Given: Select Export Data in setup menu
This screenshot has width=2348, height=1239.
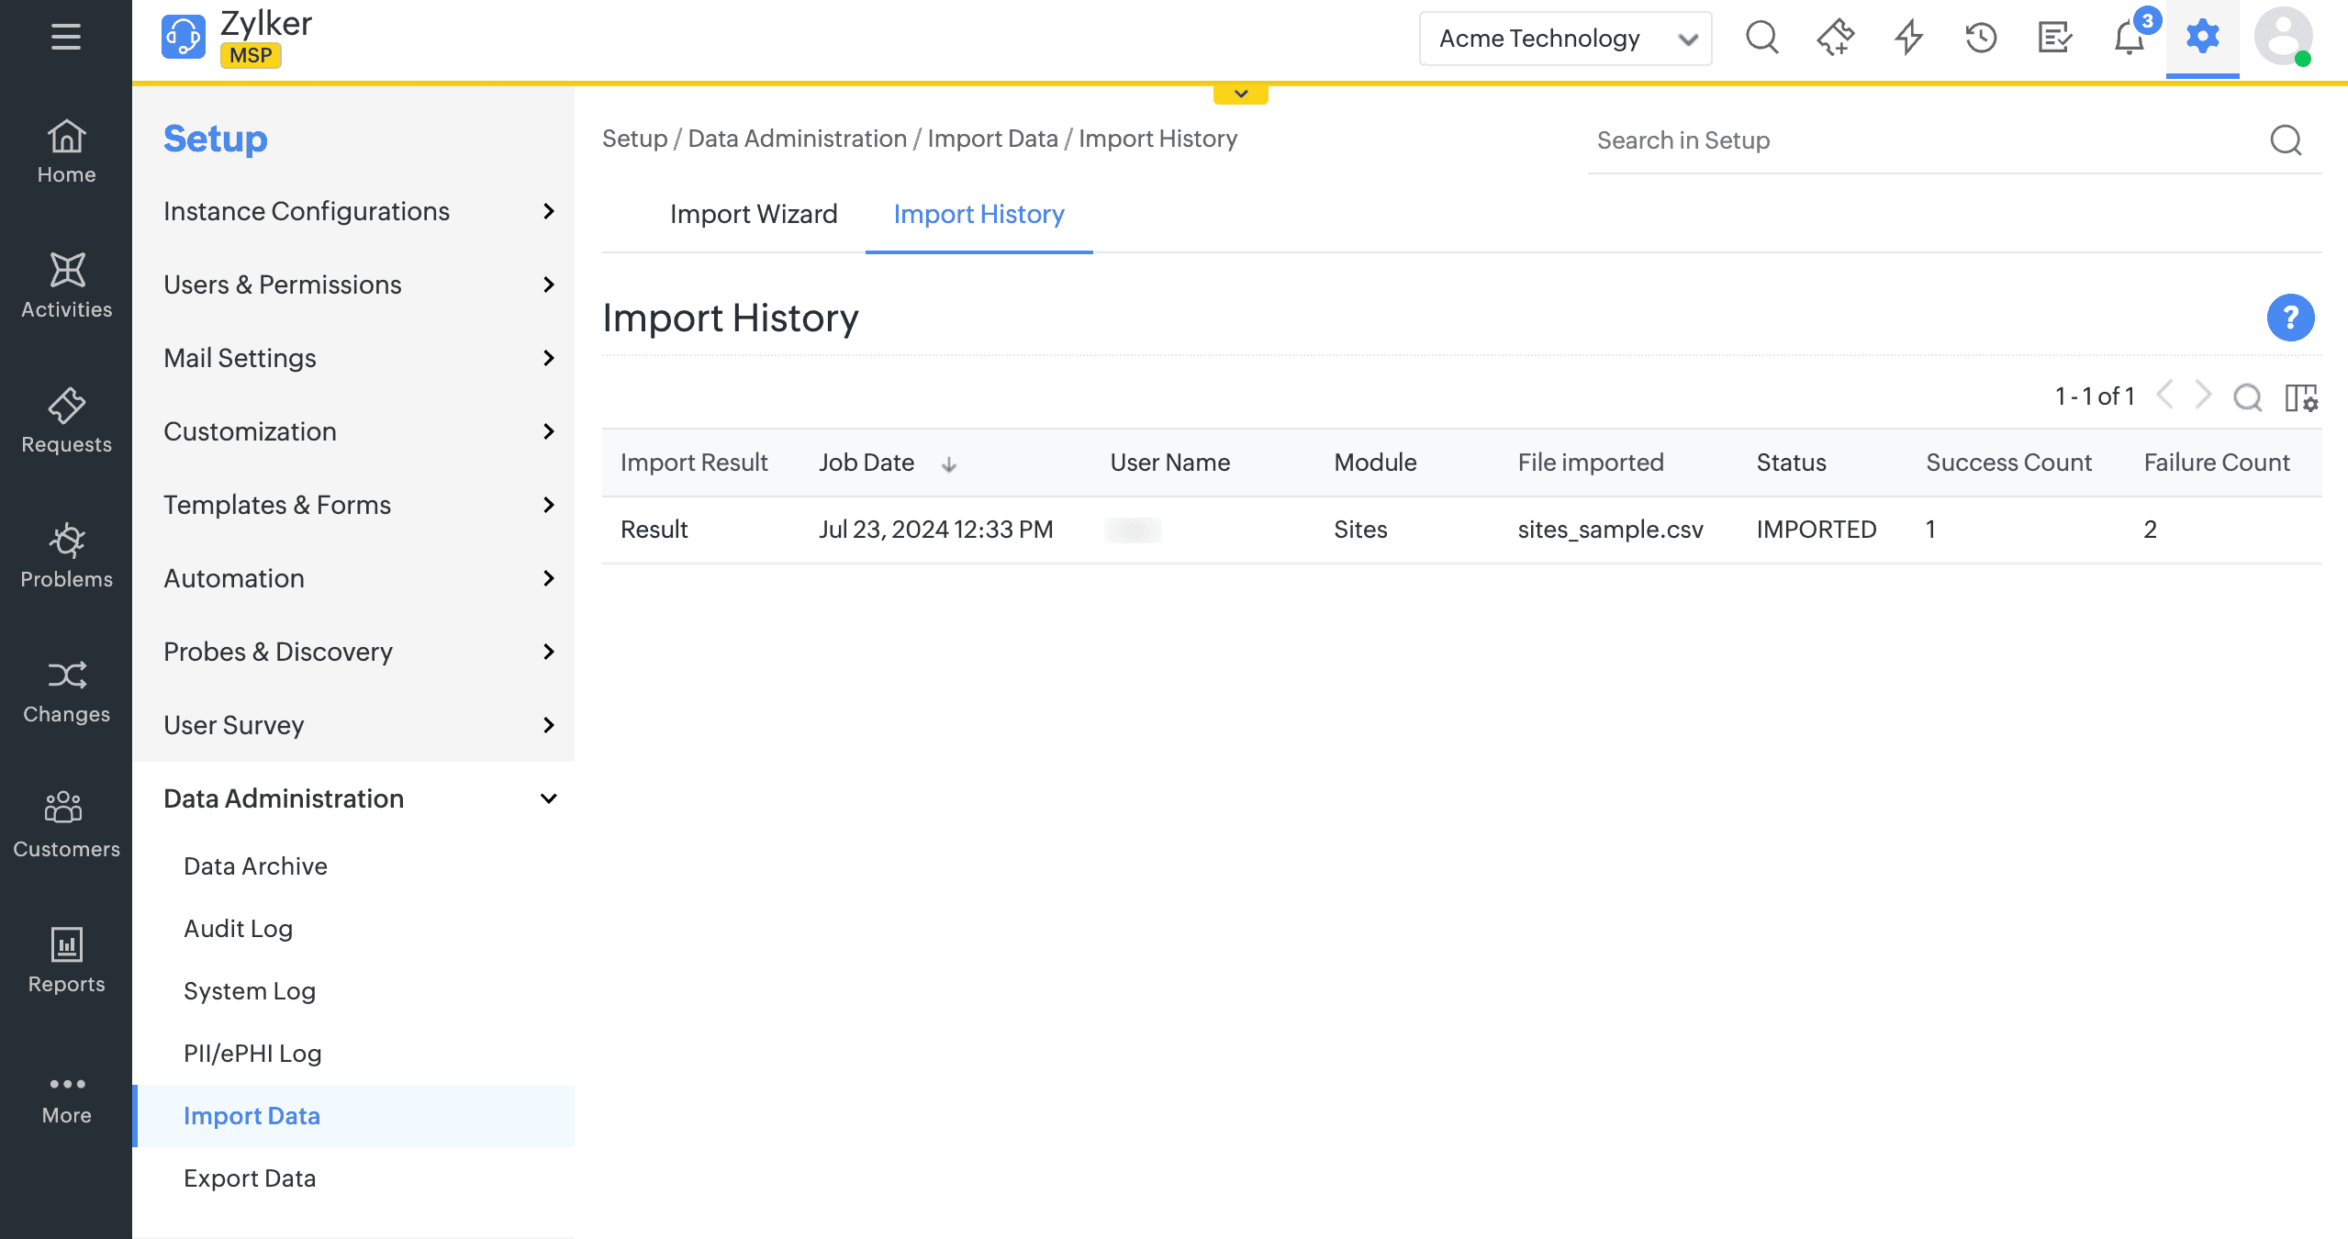Looking at the screenshot, I should click(x=250, y=1178).
